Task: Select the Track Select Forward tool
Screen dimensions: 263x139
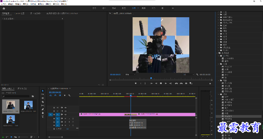Action: 43,95
